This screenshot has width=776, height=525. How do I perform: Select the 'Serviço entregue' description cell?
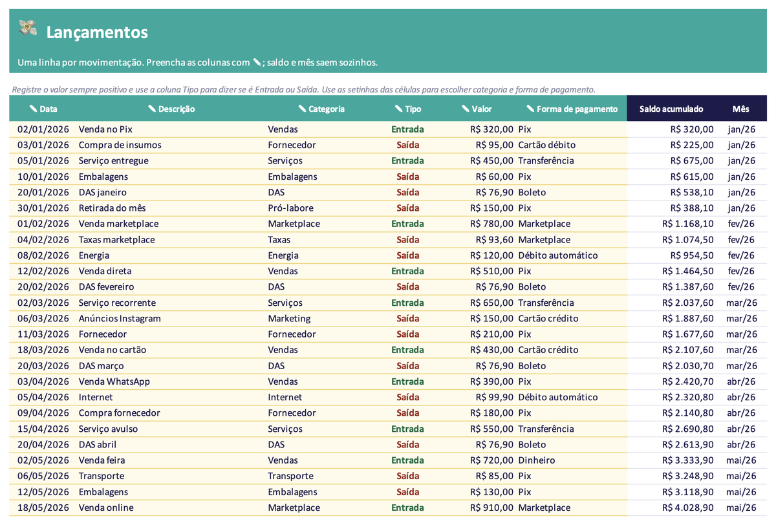point(171,161)
